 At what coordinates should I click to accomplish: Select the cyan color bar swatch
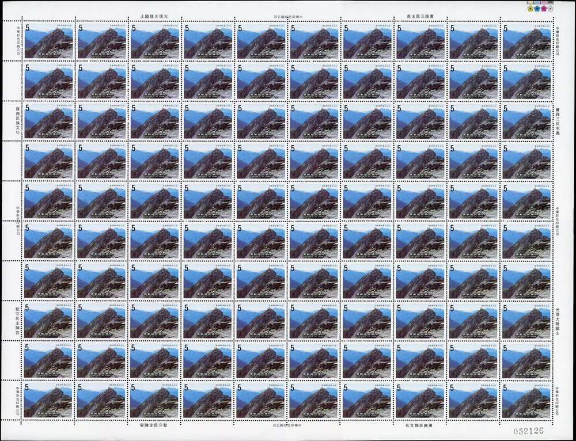tap(537, 2)
